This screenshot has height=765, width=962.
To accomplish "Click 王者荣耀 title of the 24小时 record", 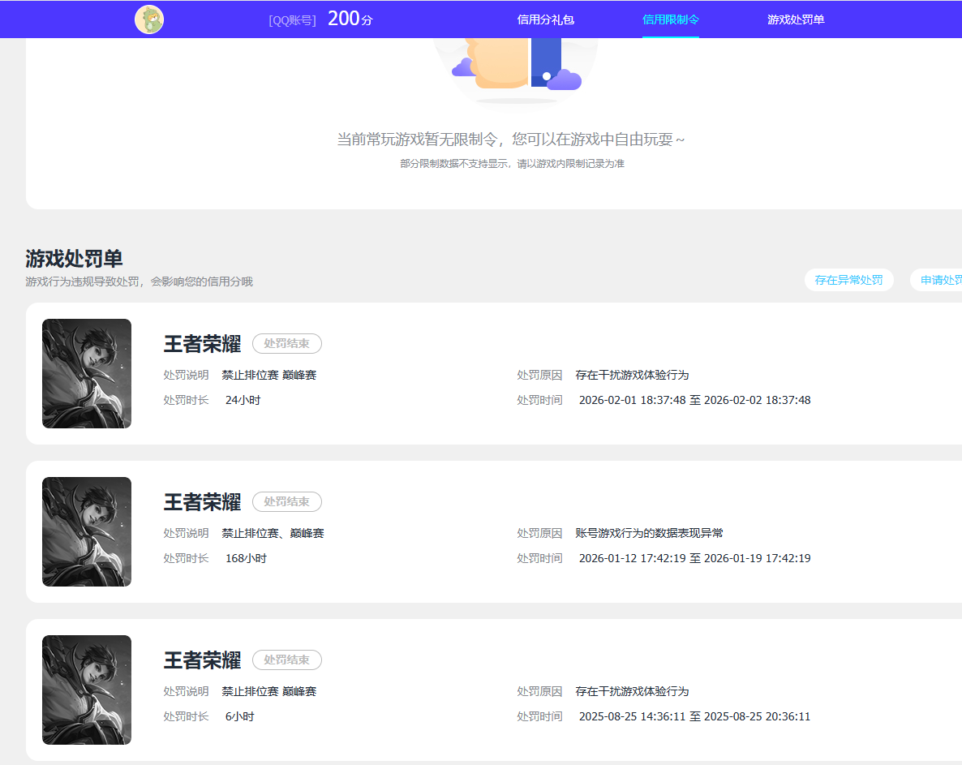I will point(203,343).
